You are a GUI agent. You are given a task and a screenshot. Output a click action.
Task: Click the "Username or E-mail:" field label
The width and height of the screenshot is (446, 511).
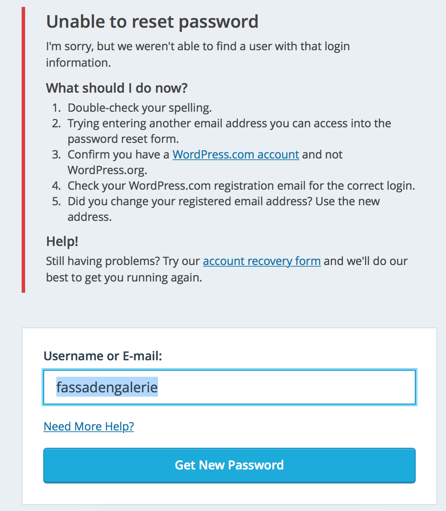103,356
